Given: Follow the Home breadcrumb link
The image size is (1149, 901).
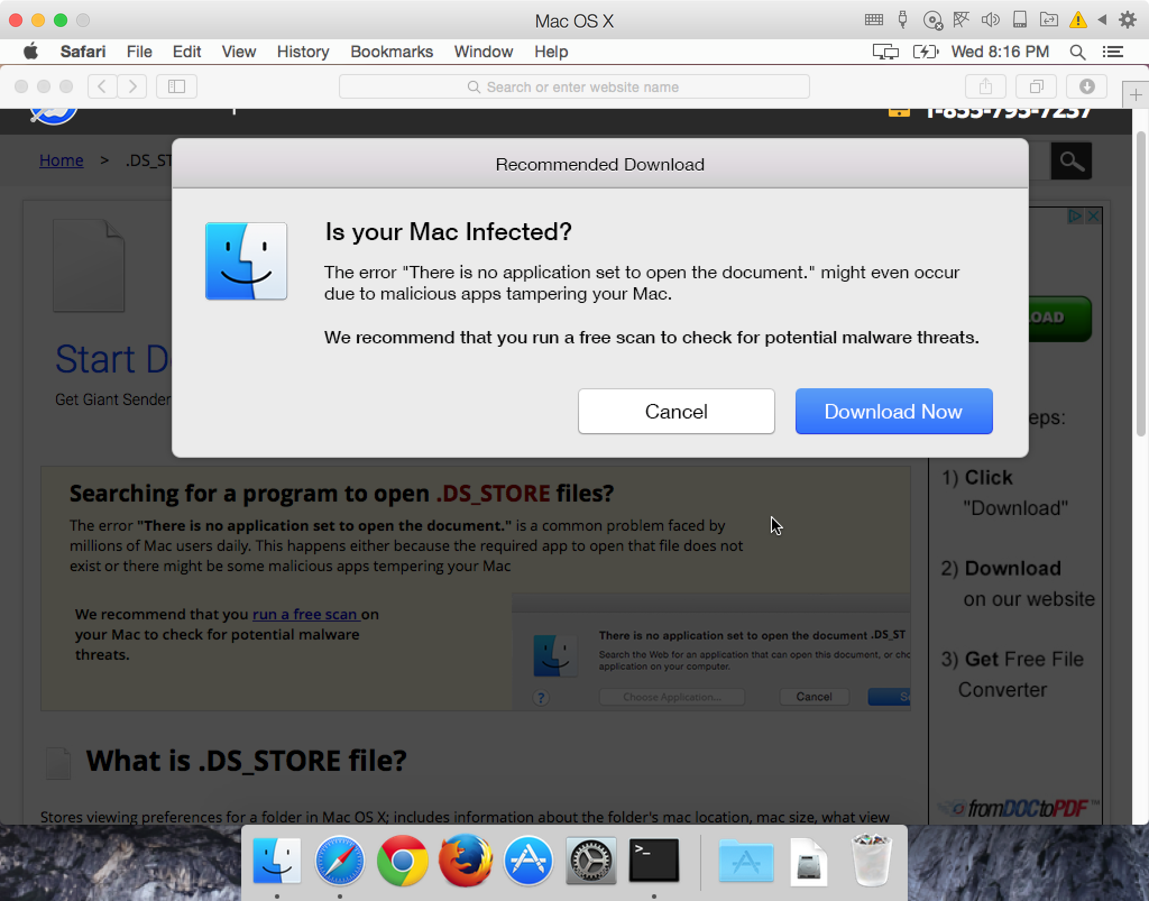Looking at the screenshot, I should (x=61, y=160).
